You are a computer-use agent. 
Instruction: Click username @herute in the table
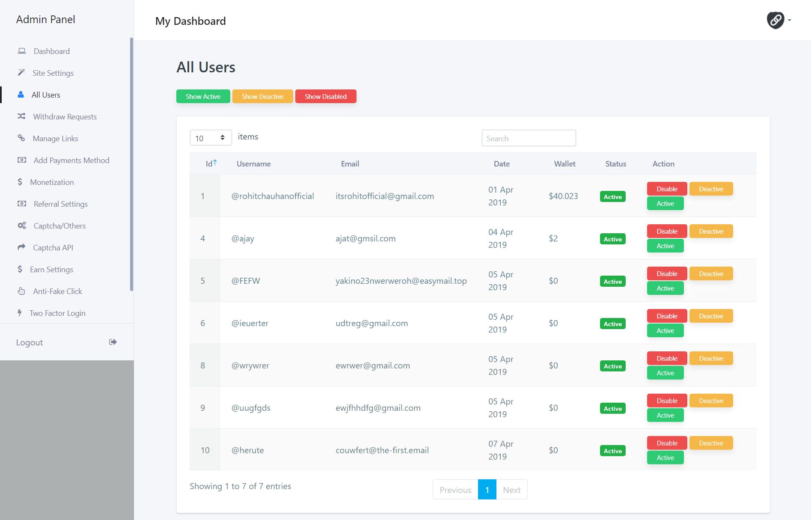[248, 450]
